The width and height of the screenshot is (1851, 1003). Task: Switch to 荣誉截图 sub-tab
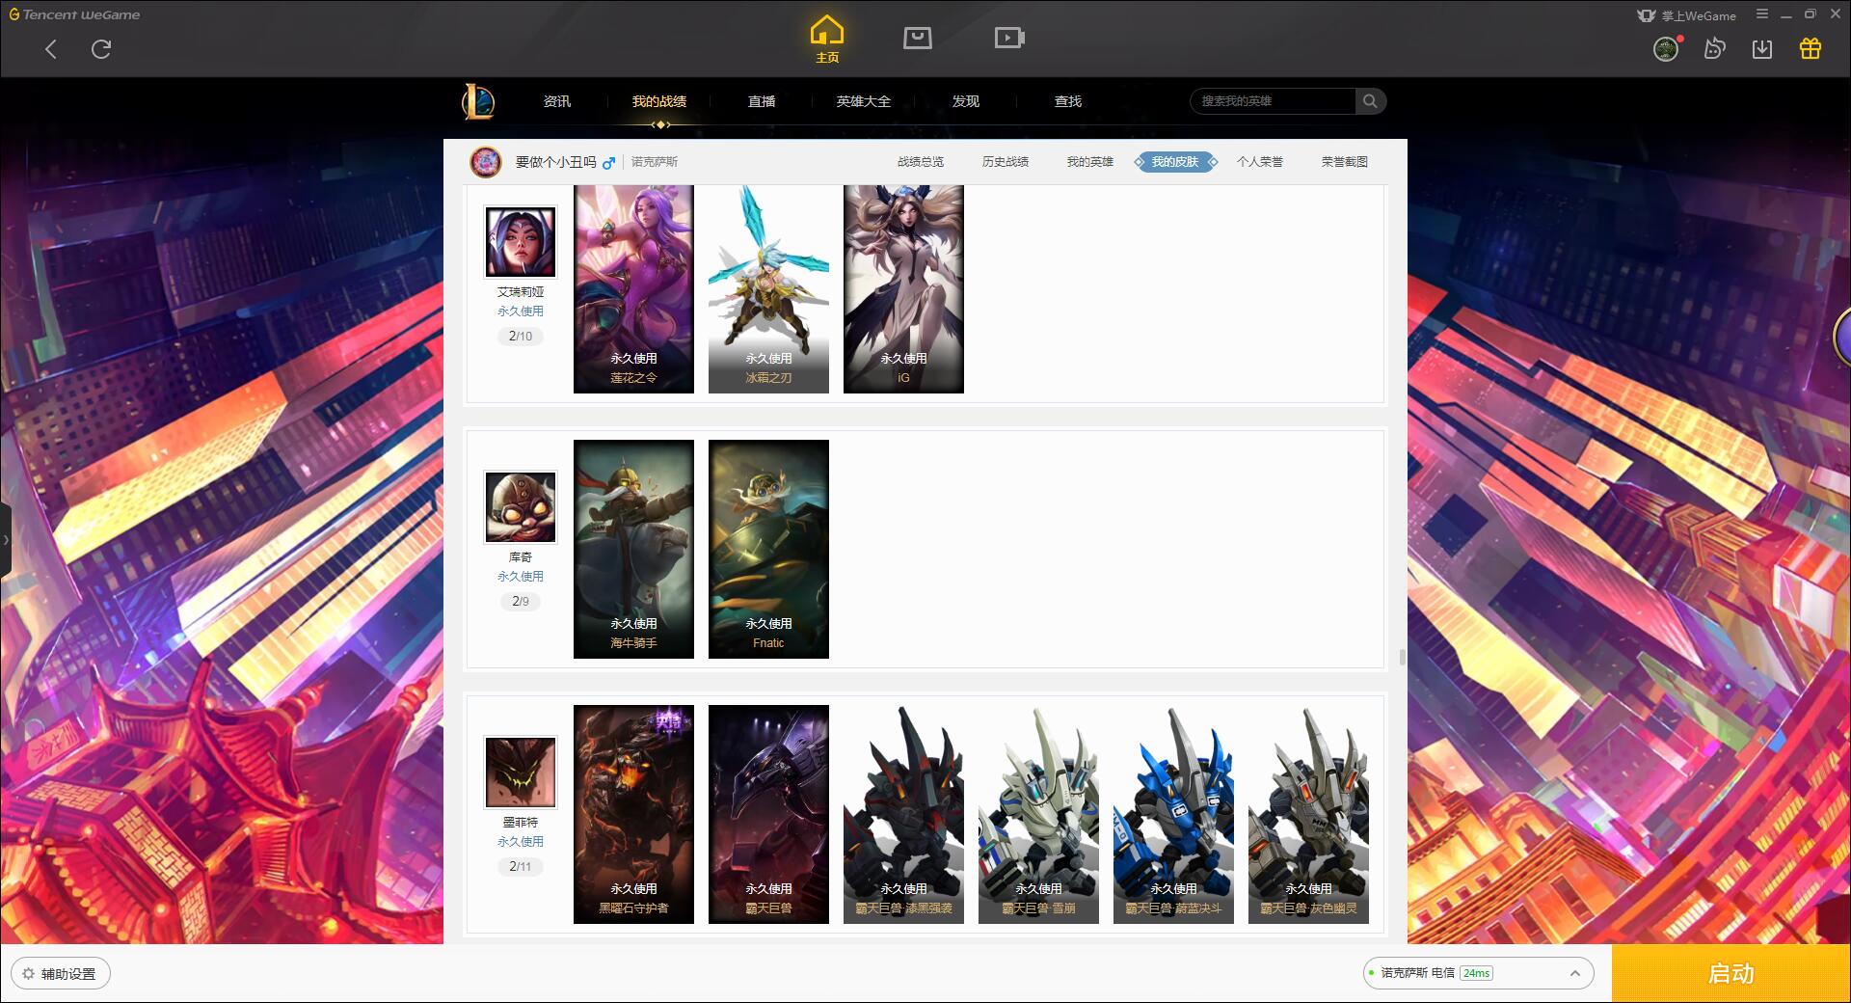[x=1345, y=162]
